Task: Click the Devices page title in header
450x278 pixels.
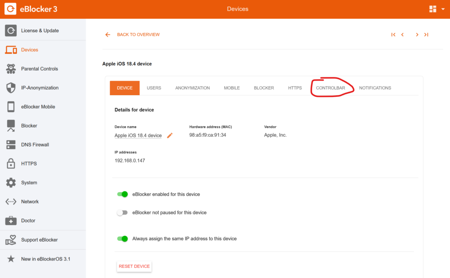Action: pos(238,9)
